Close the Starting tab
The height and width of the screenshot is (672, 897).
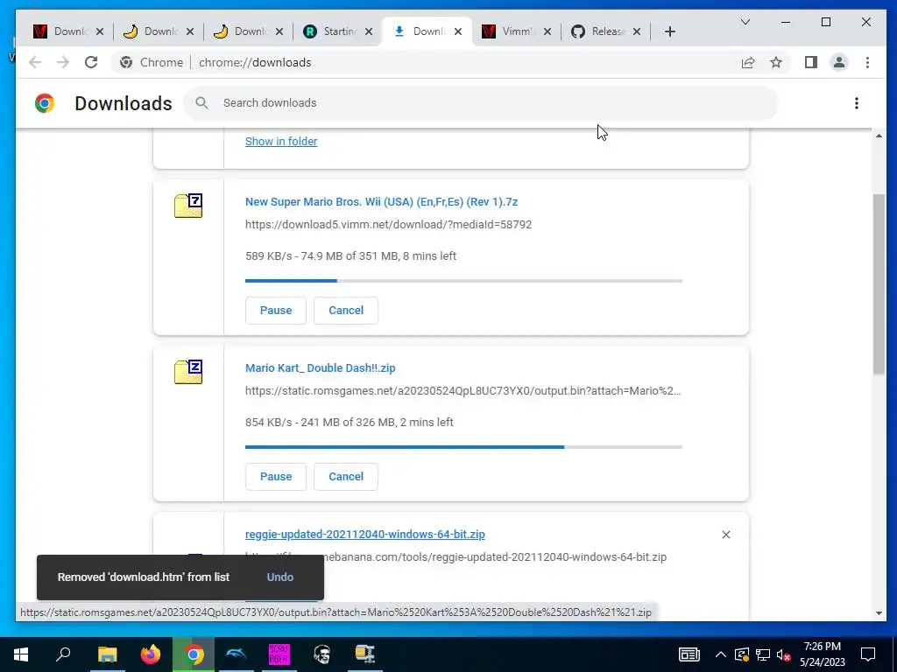pos(369,31)
